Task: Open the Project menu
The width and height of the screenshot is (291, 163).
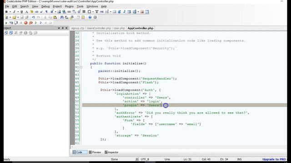Action: click(x=57, y=6)
